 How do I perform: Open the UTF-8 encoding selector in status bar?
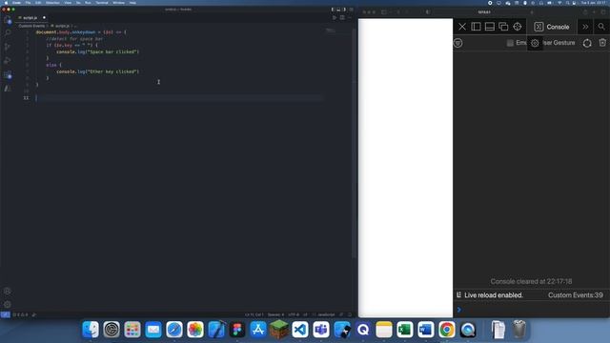point(294,314)
